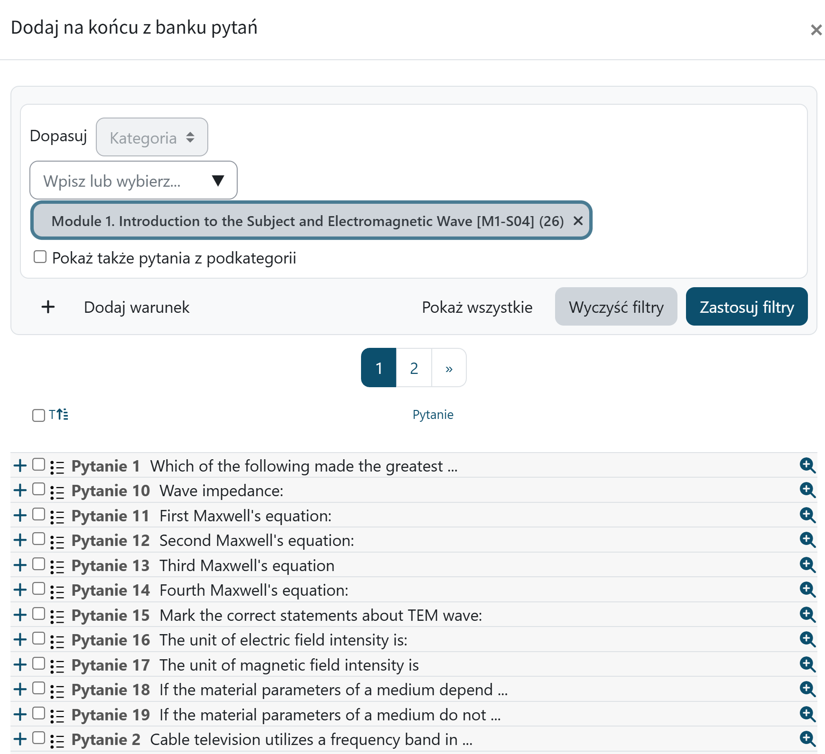Click the Pokaż wszystkie link
Image resolution: width=825 pixels, height=754 pixels.
click(x=477, y=307)
